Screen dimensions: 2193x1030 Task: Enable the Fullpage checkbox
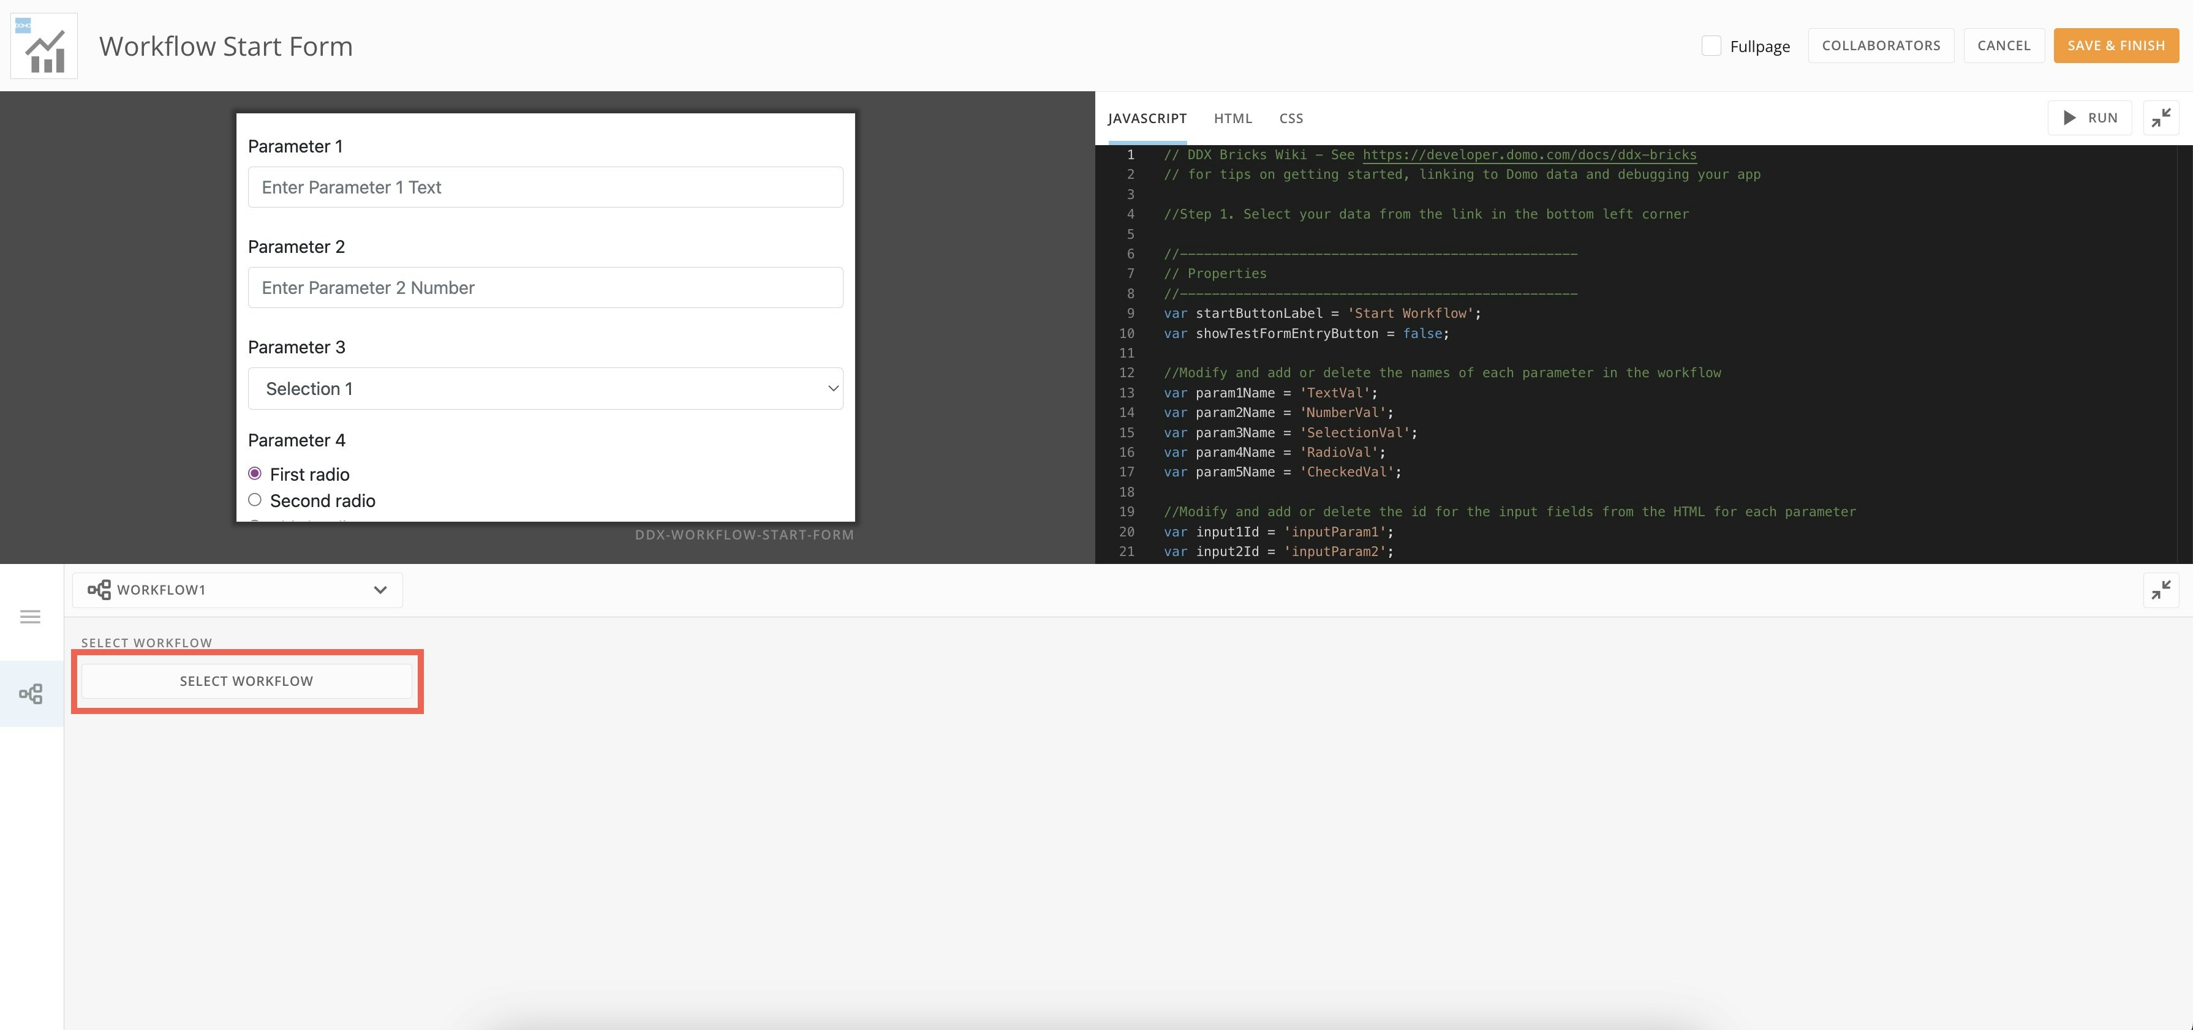point(1712,45)
